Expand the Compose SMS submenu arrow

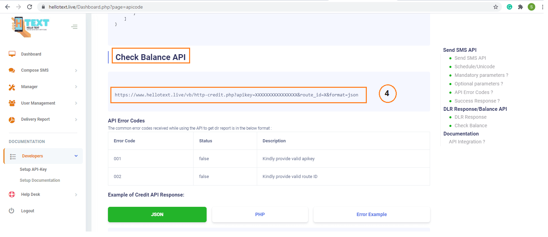76,71
